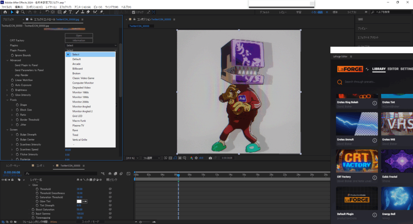Click the CRT Factory preset thumbnail
This screenshot has height=224, width=413.
(357, 161)
